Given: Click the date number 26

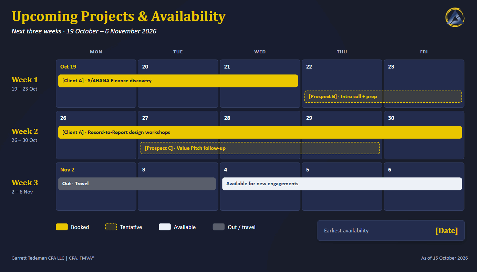Looking at the screenshot, I should 63,118.
